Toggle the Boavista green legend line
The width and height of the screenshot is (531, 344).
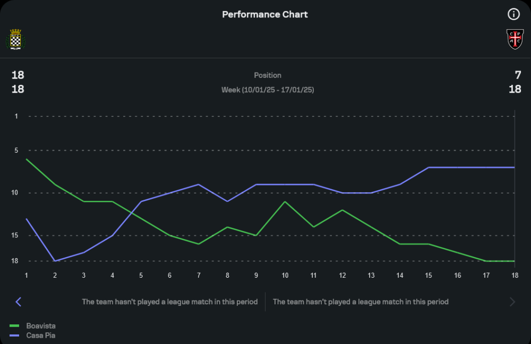pyautogui.click(x=15, y=326)
